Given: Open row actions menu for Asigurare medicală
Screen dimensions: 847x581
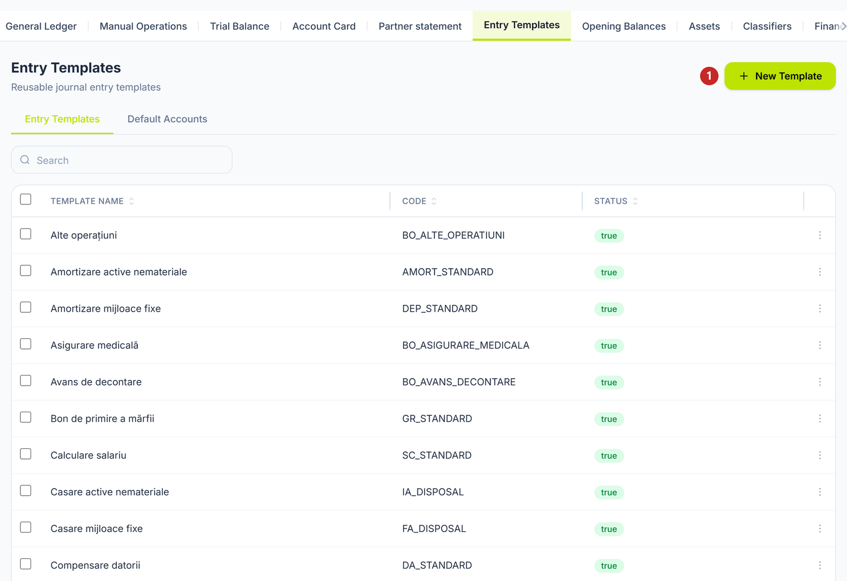Looking at the screenshot, I should (x=820, y=345).
